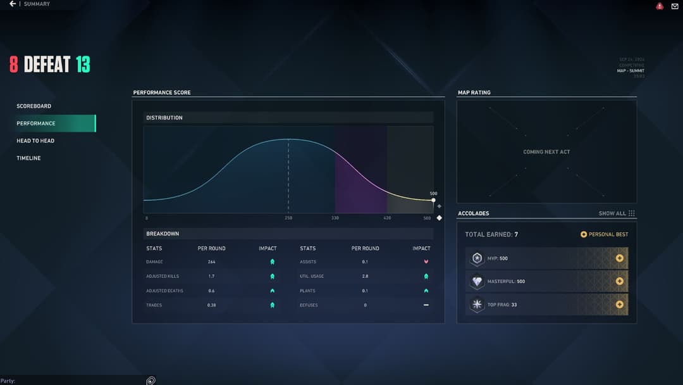This screenshot has height=385, width=683.
Task: Click the Masterful: 500 accolade row
Action: (546, 281)
